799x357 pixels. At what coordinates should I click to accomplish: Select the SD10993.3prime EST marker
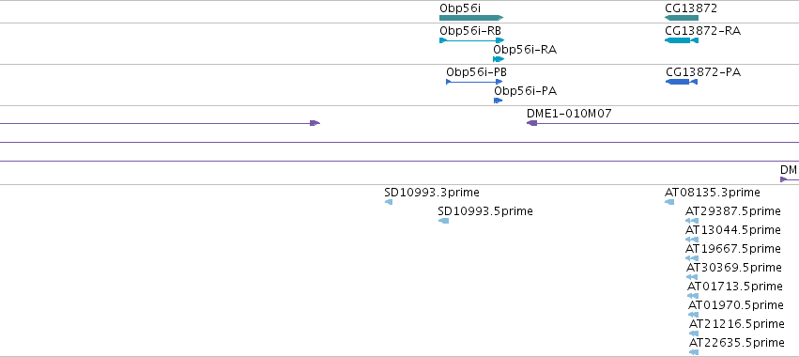389,202
